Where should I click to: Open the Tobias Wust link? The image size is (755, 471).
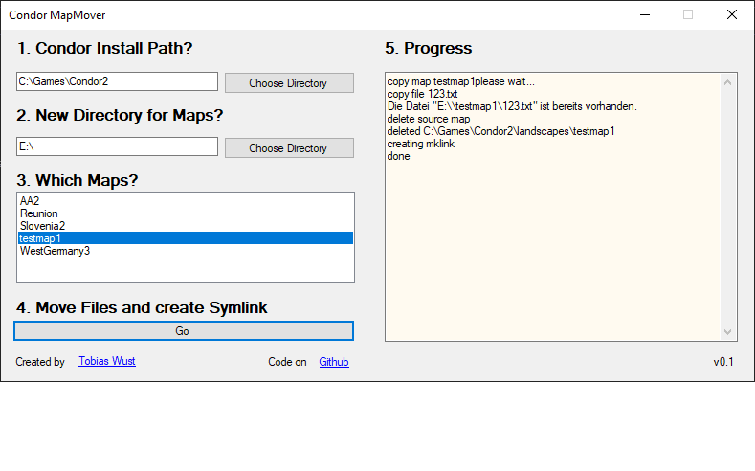[107, 361]
